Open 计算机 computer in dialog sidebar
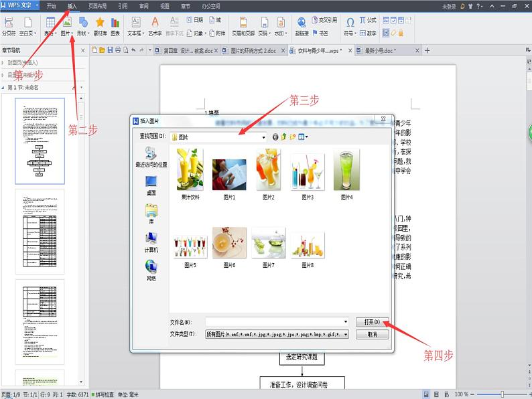Screen dimensions: 532x399 tap(151, 242)
